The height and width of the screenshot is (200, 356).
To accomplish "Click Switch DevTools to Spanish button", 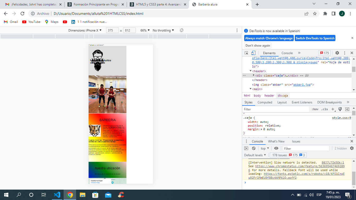I will point(315,38).
